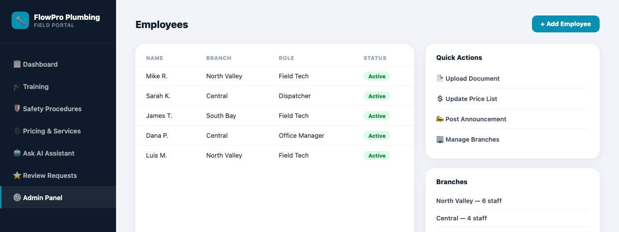Select employee name Mike R.
The width and height of the screenshot is (619, 232).
(x=157, y=76)
